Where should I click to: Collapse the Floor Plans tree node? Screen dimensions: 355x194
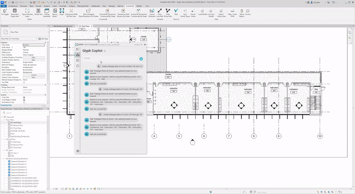point(4,120)
